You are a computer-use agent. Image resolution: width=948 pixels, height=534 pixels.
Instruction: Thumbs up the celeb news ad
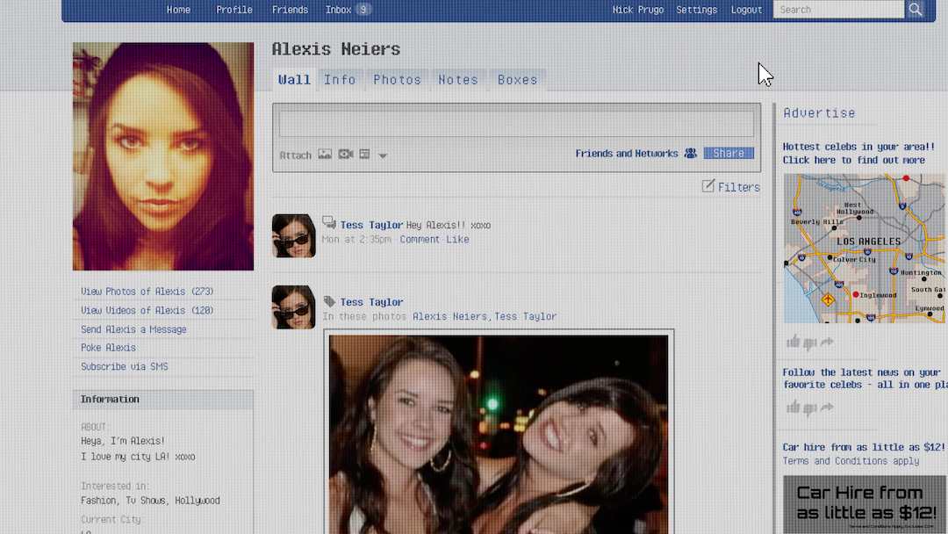tap(794, 407)
